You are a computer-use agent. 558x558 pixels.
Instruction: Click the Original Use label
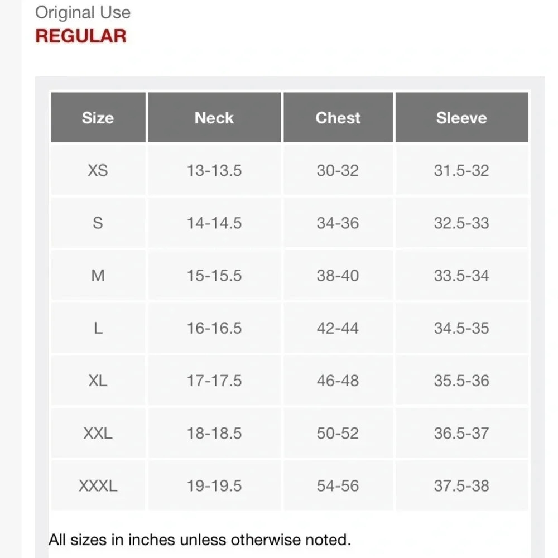[x=83, y=12]
